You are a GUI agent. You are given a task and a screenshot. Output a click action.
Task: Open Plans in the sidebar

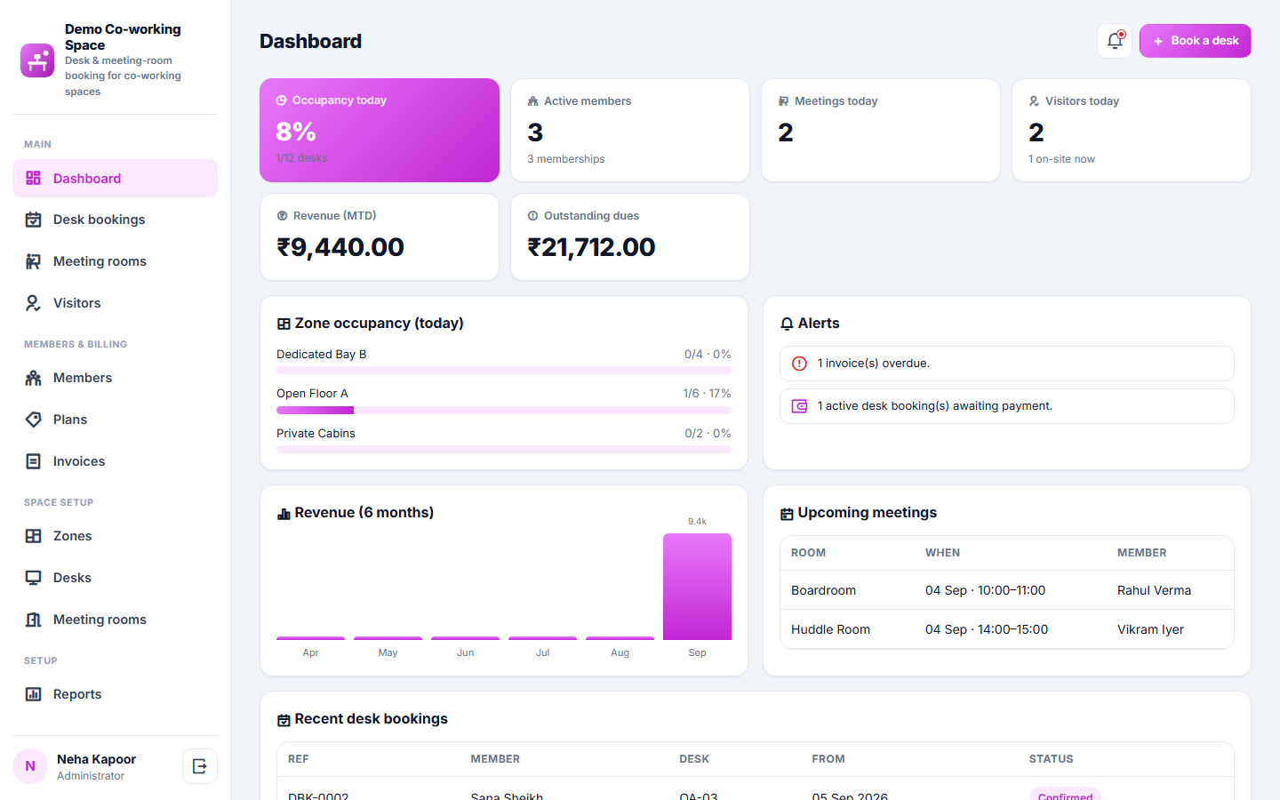click(115, 420)
